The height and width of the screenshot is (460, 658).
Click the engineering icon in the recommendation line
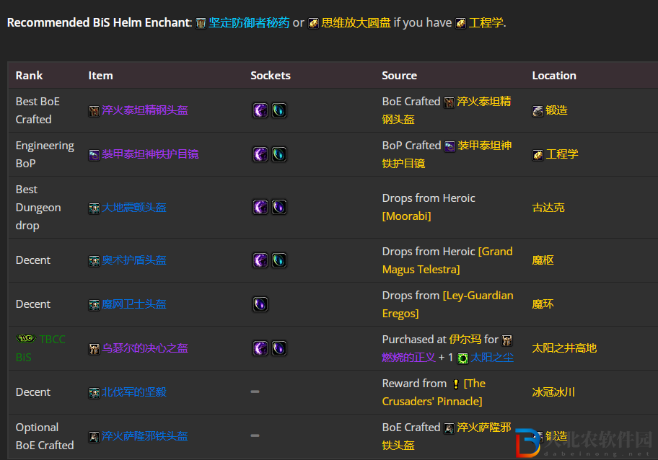click(x=461, y=23)
